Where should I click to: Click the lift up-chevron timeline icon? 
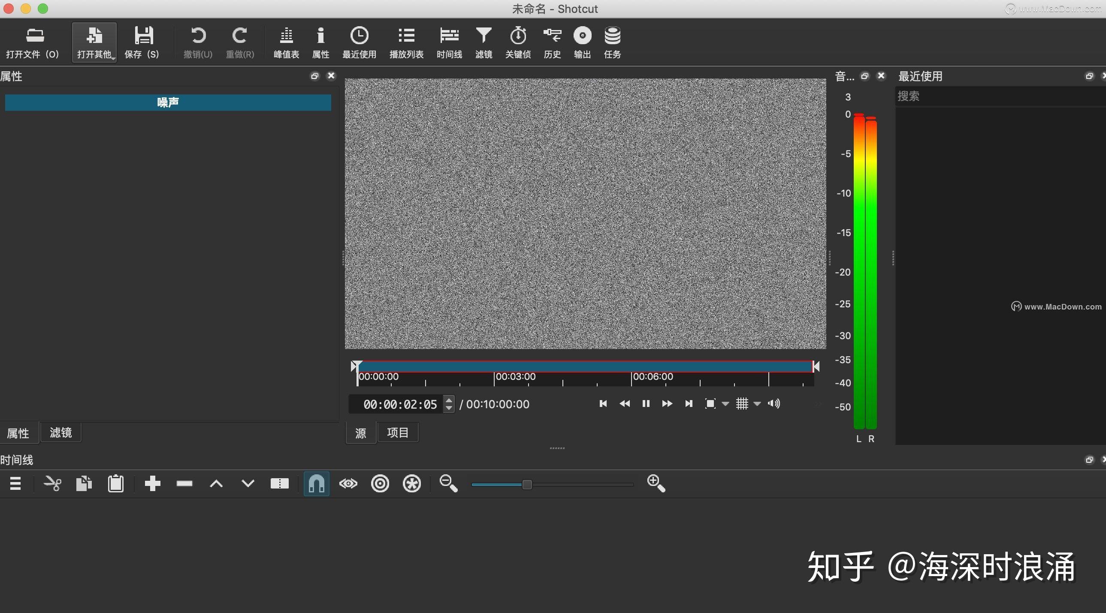point(216,484)
